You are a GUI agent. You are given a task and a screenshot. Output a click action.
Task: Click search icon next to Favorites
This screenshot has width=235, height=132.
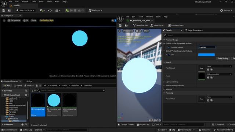click(26, 91)
